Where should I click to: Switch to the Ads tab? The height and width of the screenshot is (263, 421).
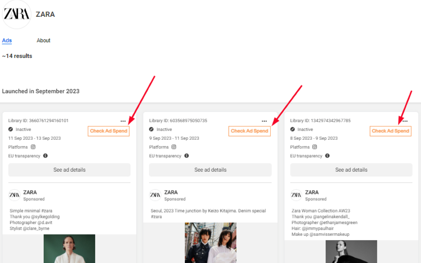point(7,40)
